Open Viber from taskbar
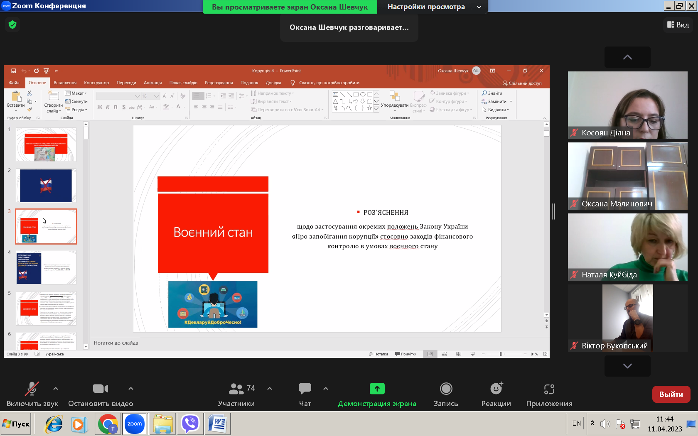The image size is (698, 436). tap(190, 424)
